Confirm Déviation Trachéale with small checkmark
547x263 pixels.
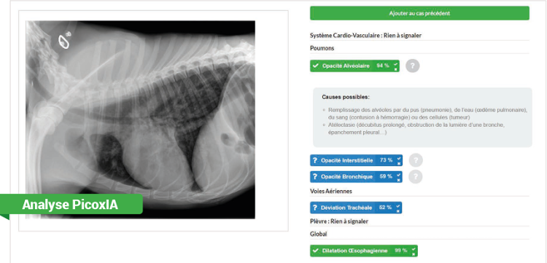coord(398,205)
